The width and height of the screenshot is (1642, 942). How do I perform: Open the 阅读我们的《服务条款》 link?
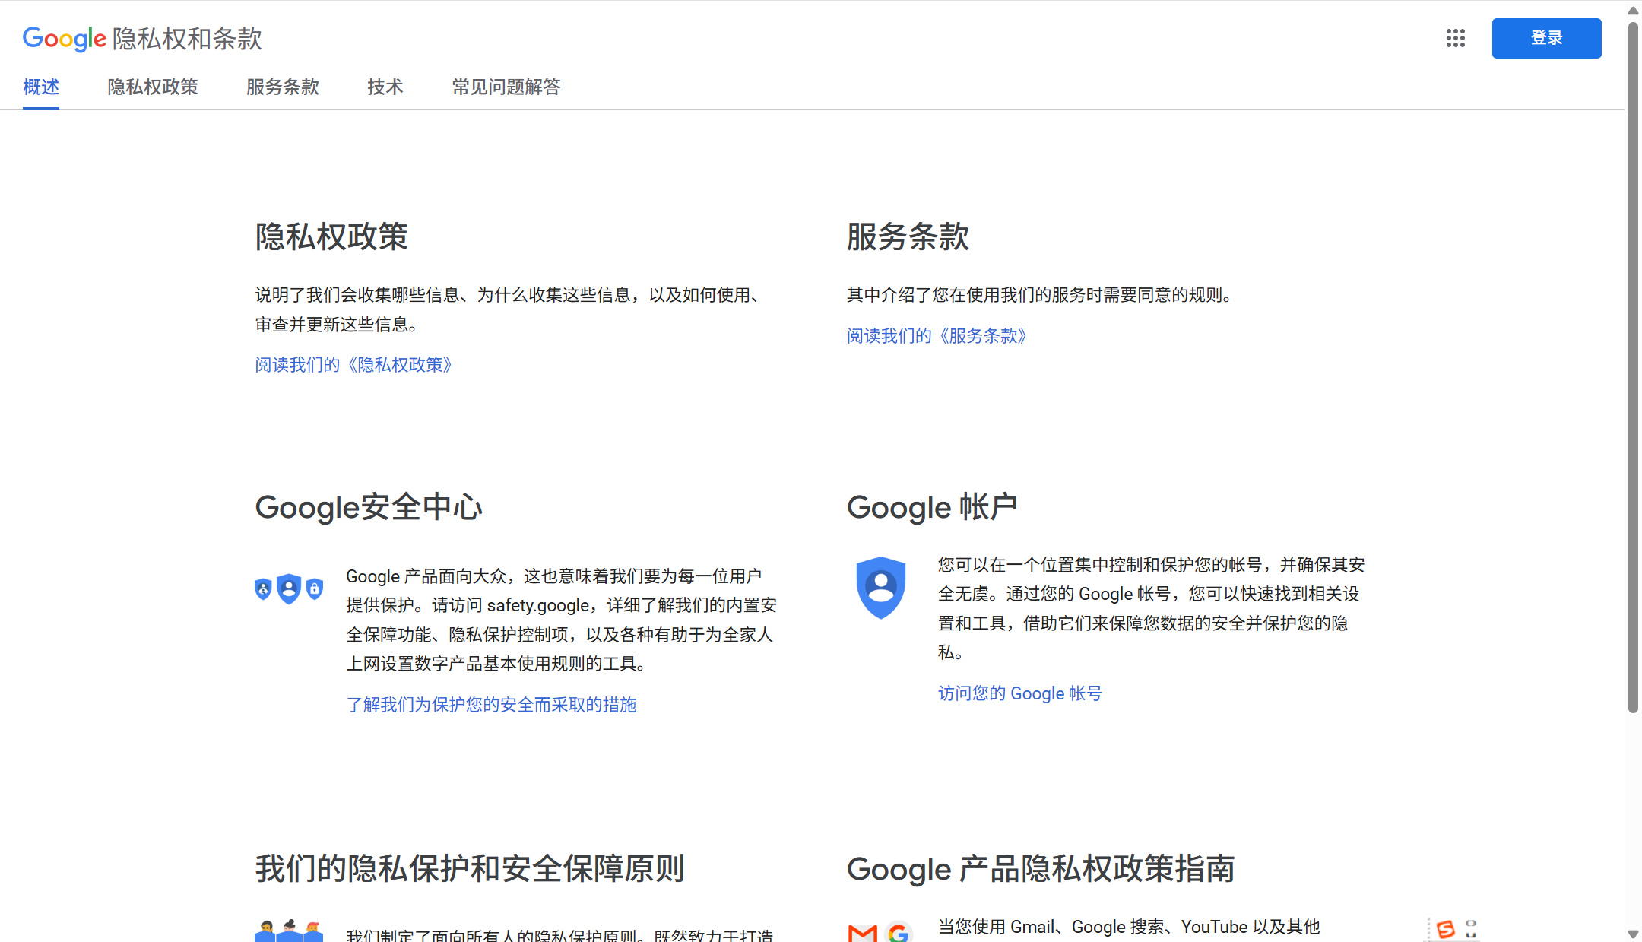(x=937, y=335)
